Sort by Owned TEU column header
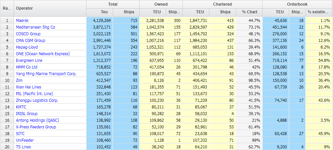This screenshot has height=150, width=333. coord(153,12)
